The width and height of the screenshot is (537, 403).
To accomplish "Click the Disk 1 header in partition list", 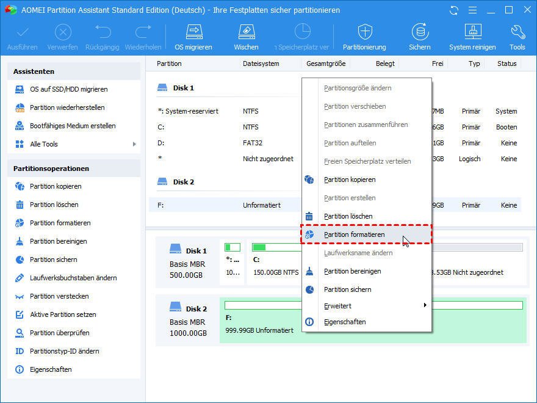I will click(176, 88).
